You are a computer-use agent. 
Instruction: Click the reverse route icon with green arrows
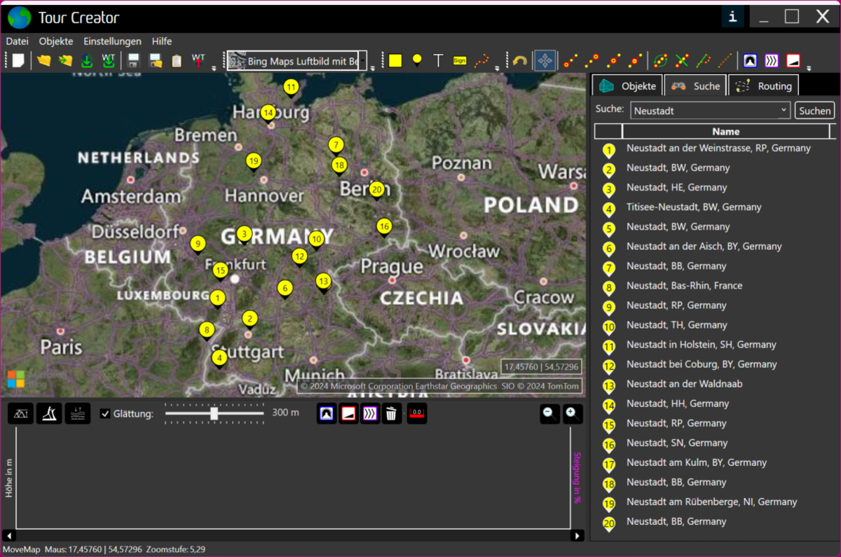click(660, 61)
